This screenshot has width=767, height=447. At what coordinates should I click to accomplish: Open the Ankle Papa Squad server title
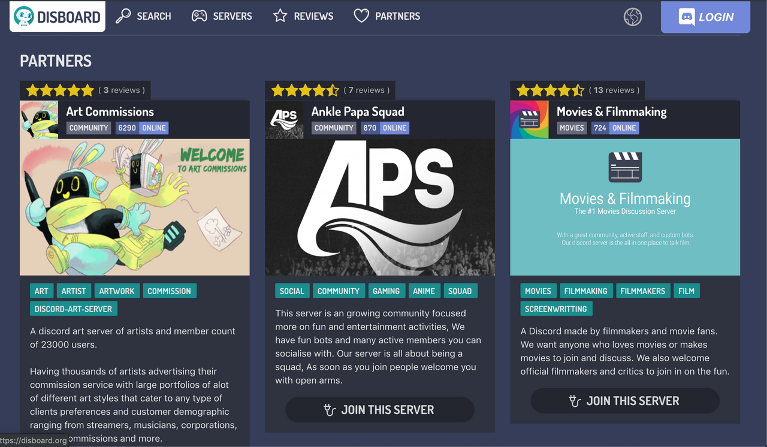[x=358, y=111]
